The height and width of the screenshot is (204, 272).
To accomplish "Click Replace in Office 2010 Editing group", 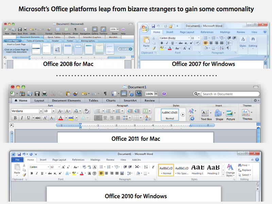I will click(x=244, y=170).
